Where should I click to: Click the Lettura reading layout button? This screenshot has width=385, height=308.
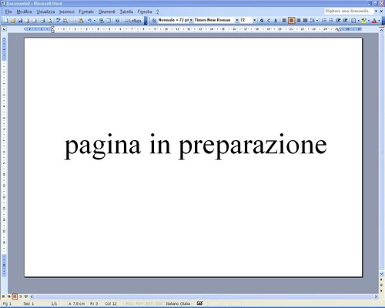tap(132, 21)
